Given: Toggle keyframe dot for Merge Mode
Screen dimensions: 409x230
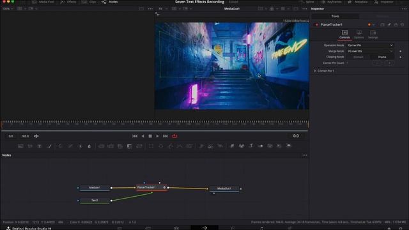Looking at the screenshot, I should (x=401, y=51).
